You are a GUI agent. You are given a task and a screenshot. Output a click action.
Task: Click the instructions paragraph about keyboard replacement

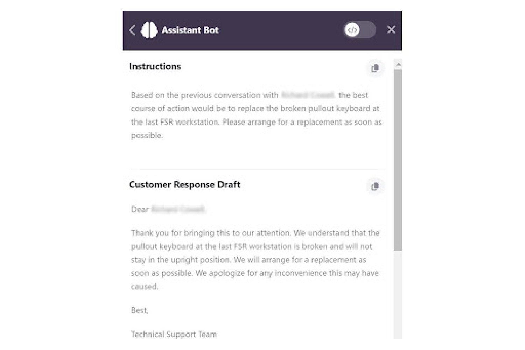257,115
